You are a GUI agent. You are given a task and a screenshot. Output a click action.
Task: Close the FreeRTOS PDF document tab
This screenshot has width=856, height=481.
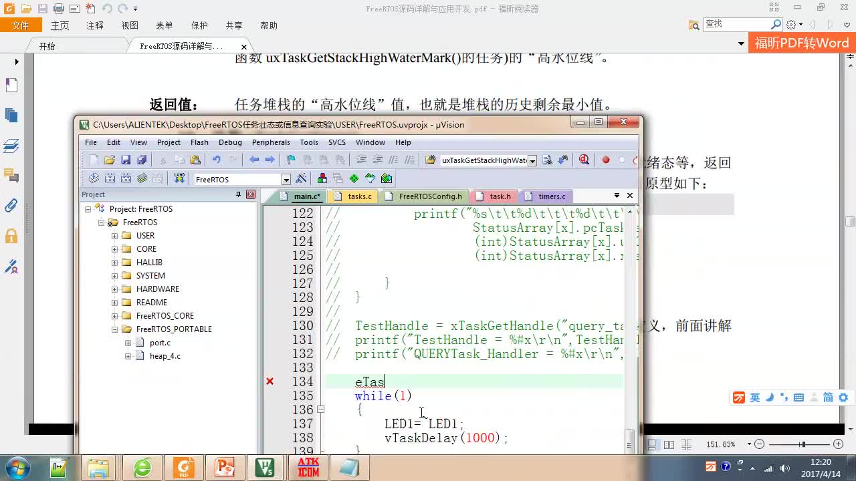pos(243,47)
